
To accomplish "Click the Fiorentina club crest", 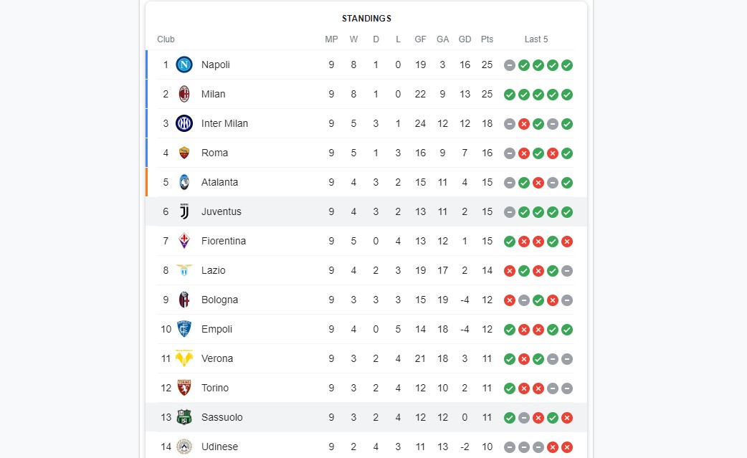I will [184, 241].
